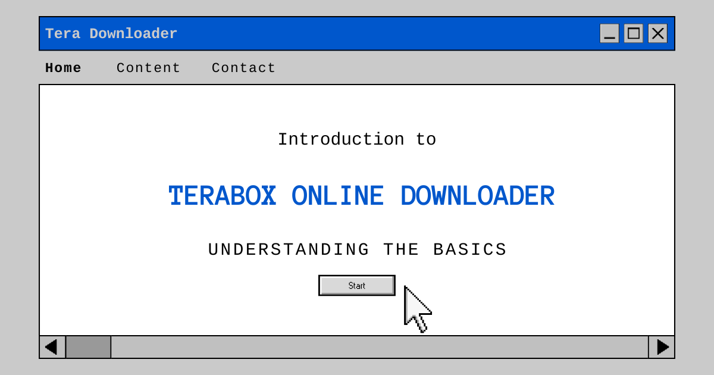
Task: Click the word BASICS in the subtitle
Action: (469, 250)
